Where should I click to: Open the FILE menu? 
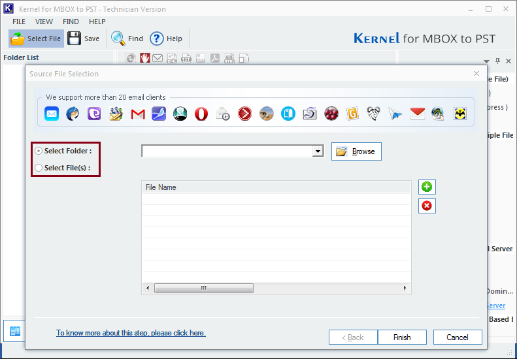[19, 22]
